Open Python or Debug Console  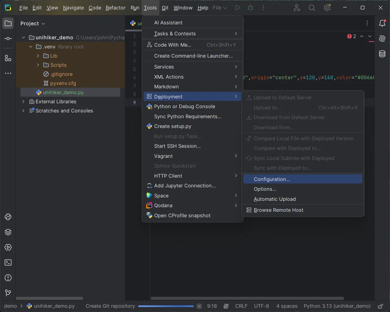[193, 106]
